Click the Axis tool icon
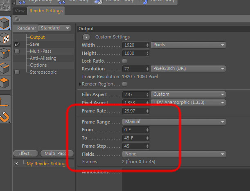This screenshot has height=191, width=250. pyautogui.click(x=5, y=102)
